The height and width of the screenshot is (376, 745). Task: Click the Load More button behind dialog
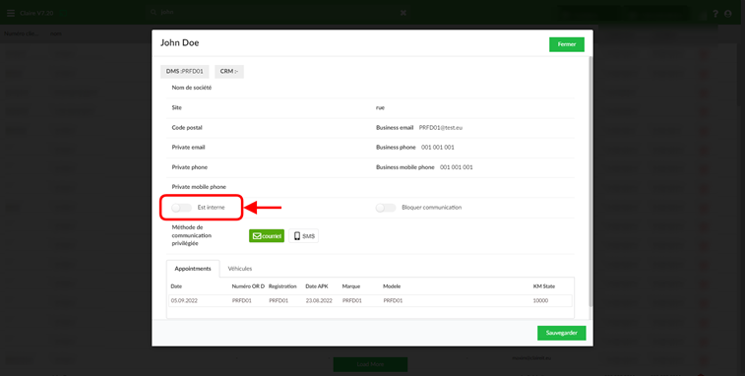coord(371,364)
